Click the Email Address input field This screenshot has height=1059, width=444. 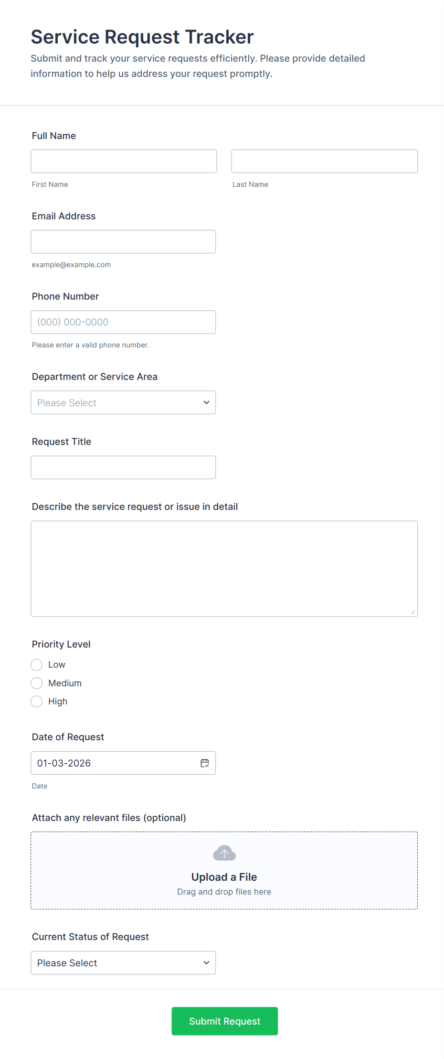coord(123,241)
